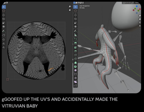Select the Add Cube tool

(x=75, y=39)
